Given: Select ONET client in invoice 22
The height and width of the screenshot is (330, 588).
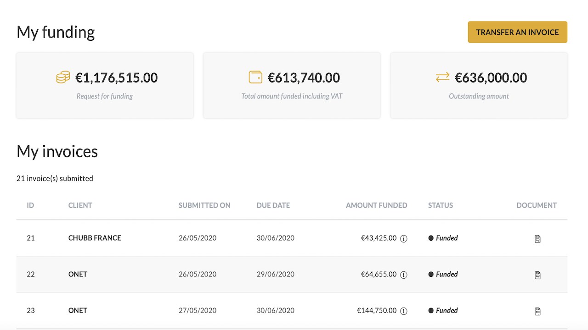Looking at the screenshot, I should pyautogui.click(x=78, y=274).
